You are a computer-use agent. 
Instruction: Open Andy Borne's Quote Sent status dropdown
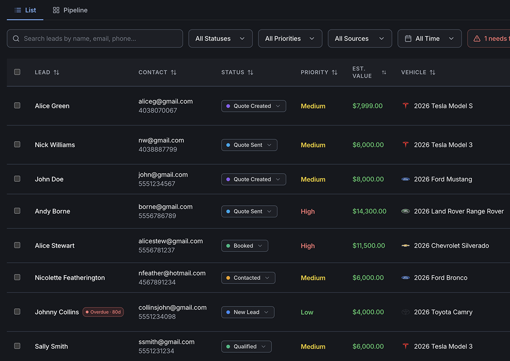(249, 212)
